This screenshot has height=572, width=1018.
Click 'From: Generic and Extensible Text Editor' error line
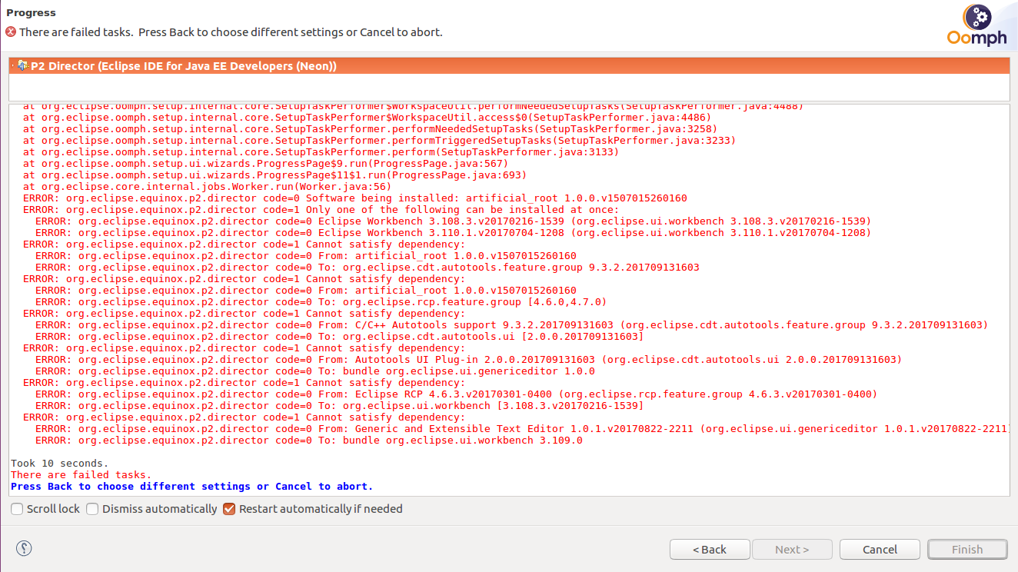point(522,429)
